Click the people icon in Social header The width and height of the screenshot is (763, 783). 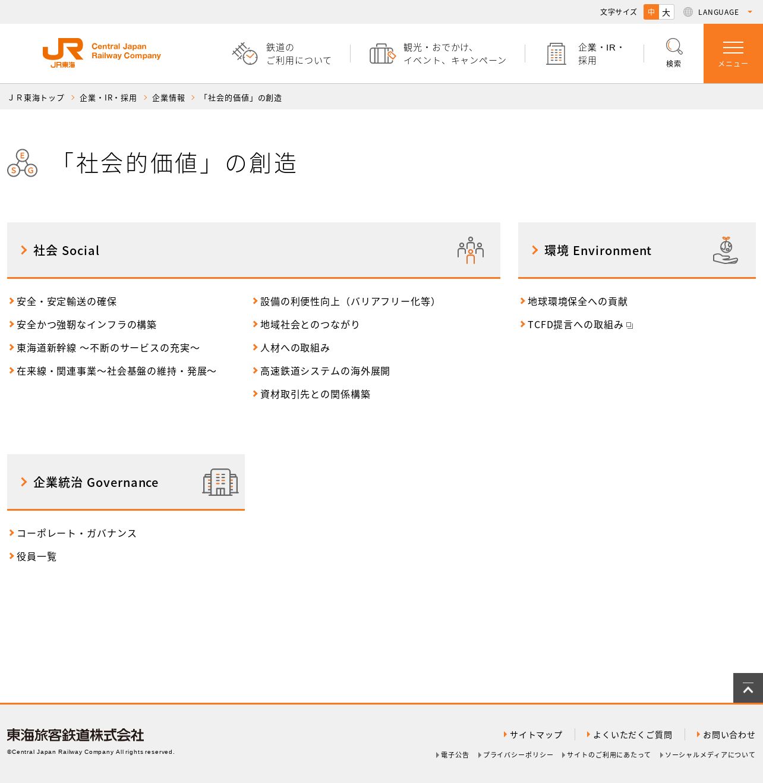coord(471,250)
